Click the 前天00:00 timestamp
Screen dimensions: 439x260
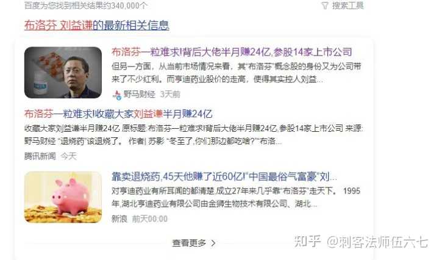(x=150, y=218)
